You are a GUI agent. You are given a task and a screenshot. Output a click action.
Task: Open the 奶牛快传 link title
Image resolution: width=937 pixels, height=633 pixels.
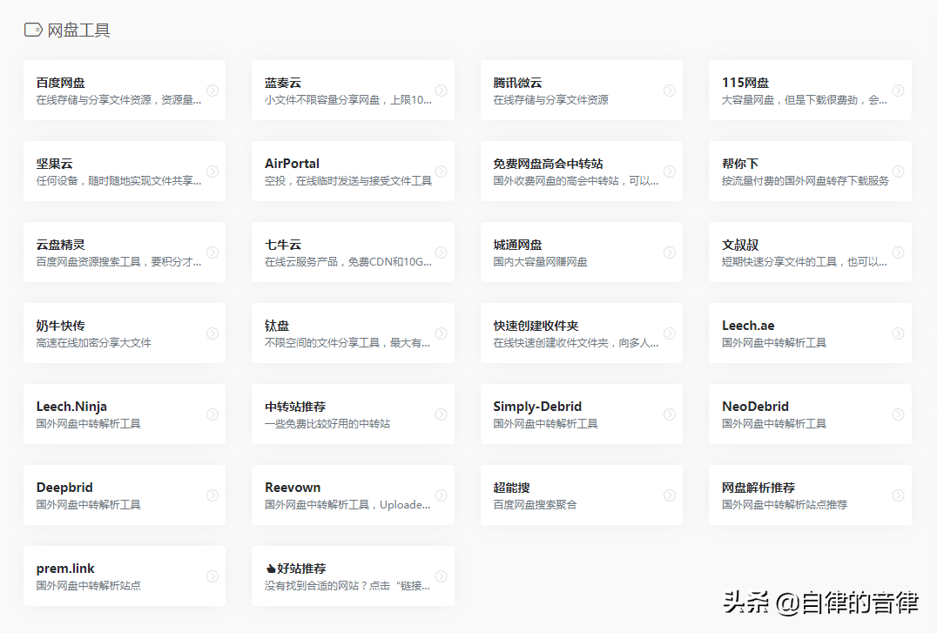tap(60, 326)
